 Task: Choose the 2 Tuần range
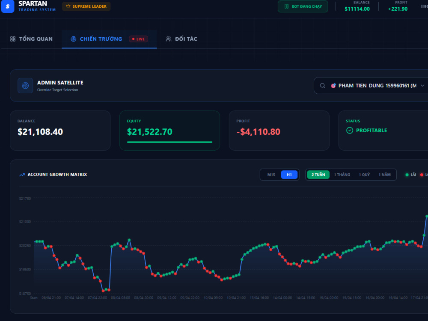318,175
